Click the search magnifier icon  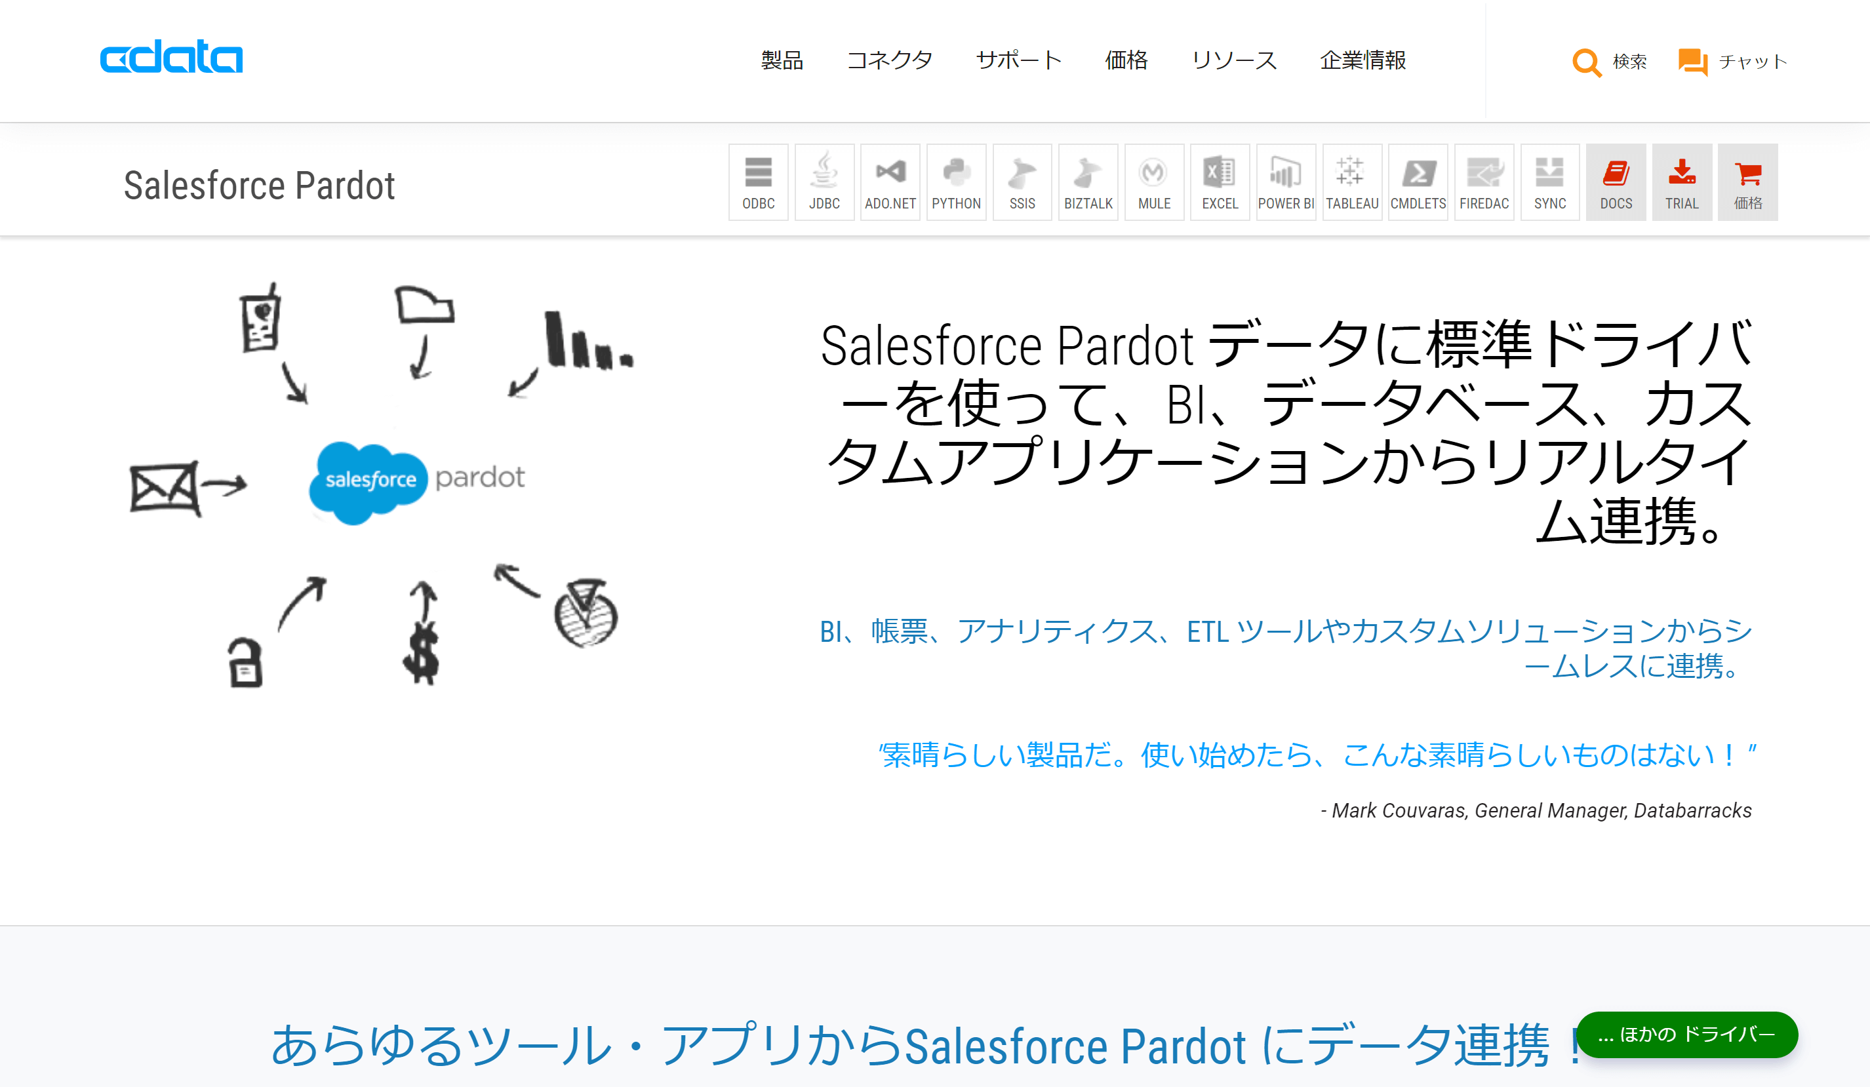[x=1587, y=62]
